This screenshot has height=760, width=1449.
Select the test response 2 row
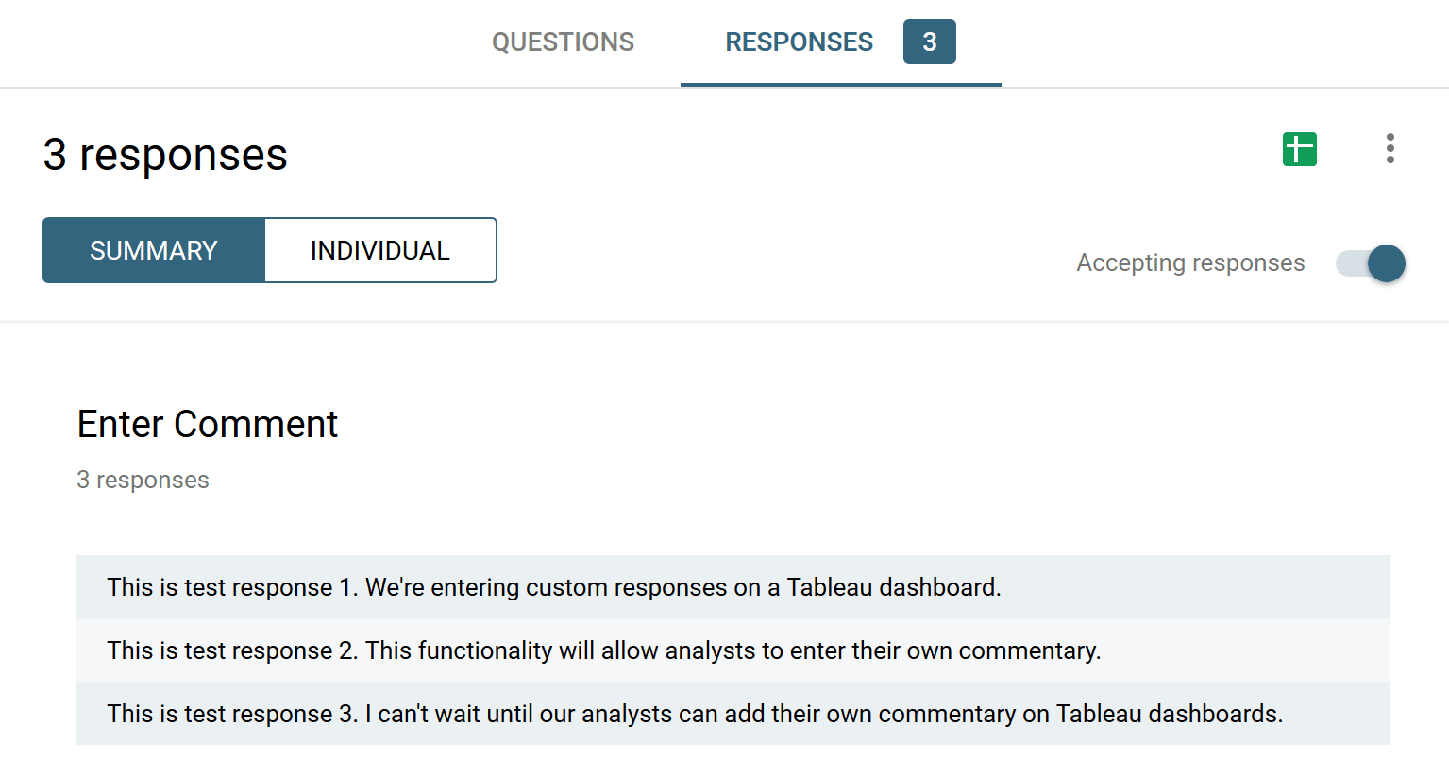coord(733,650)
